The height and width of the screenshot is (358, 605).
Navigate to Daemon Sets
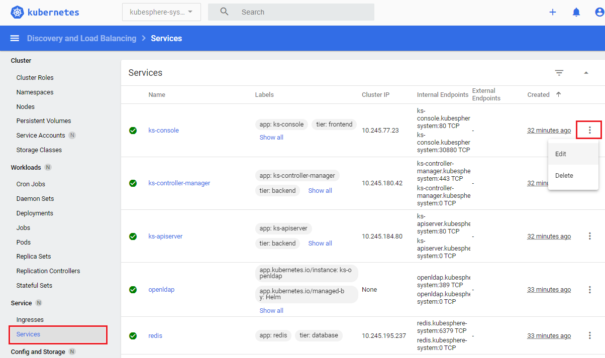[x=35, y=198]
